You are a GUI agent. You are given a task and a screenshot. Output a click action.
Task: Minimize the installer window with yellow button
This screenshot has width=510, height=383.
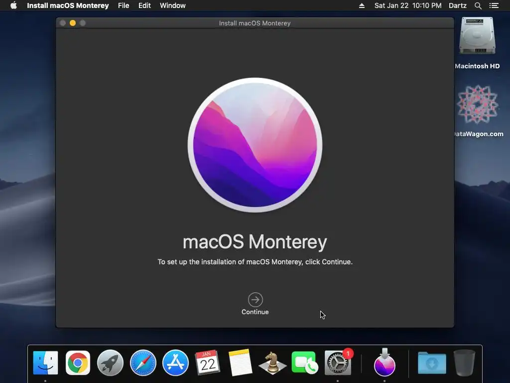[73, 23]
